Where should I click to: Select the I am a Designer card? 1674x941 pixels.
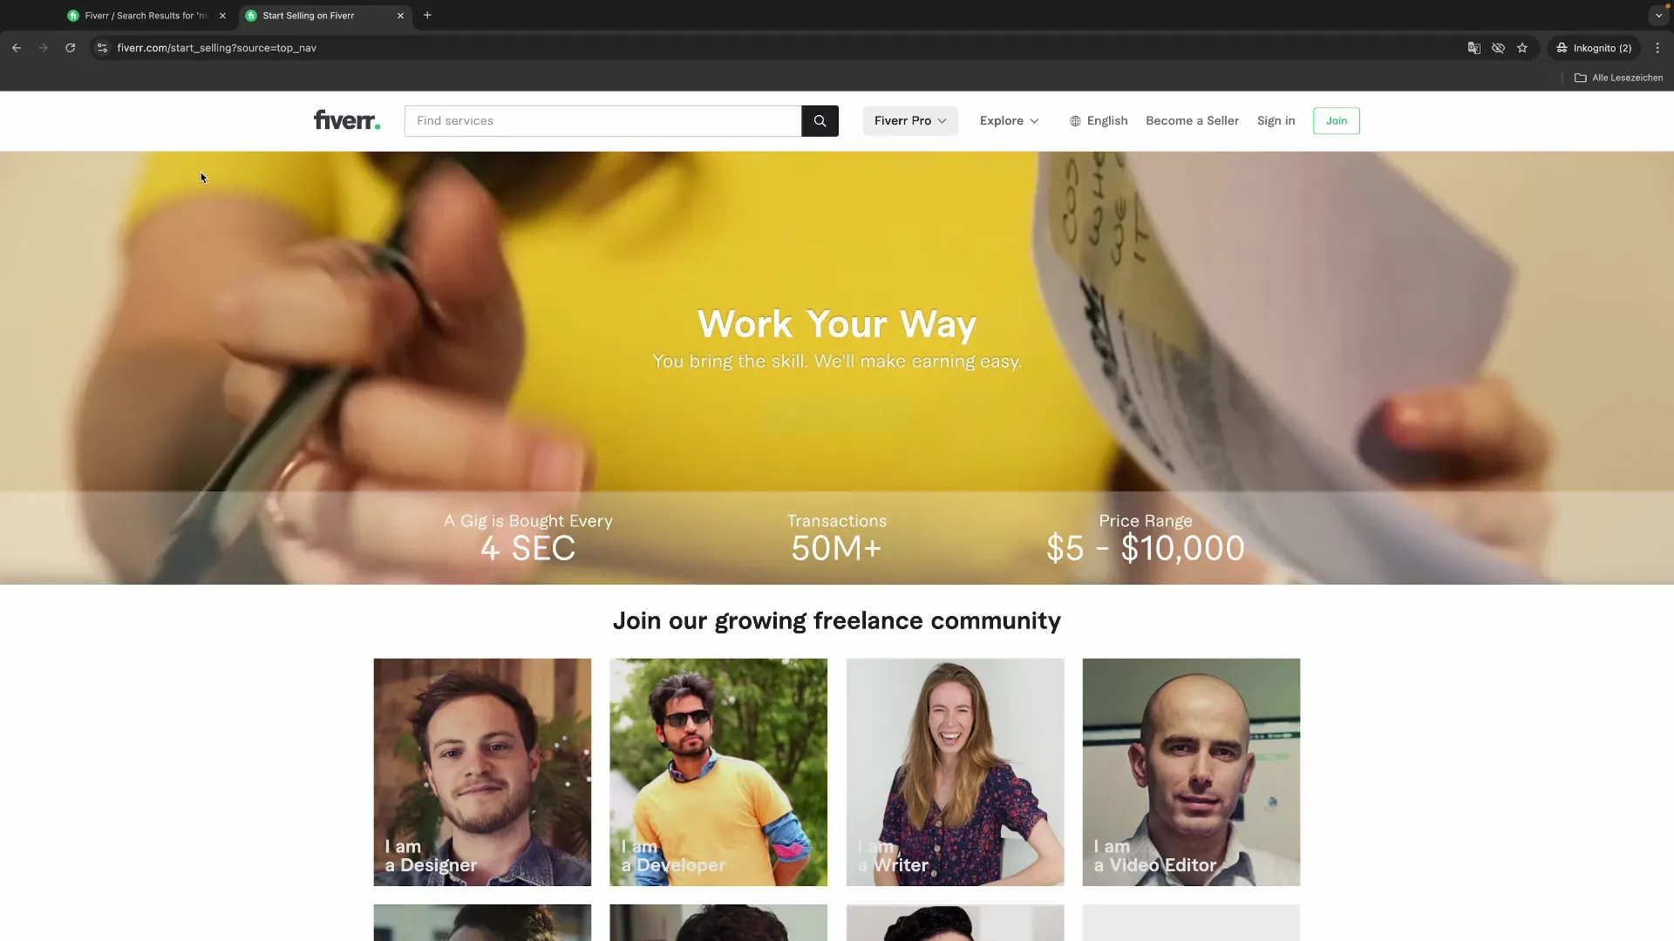pos(482,772)
